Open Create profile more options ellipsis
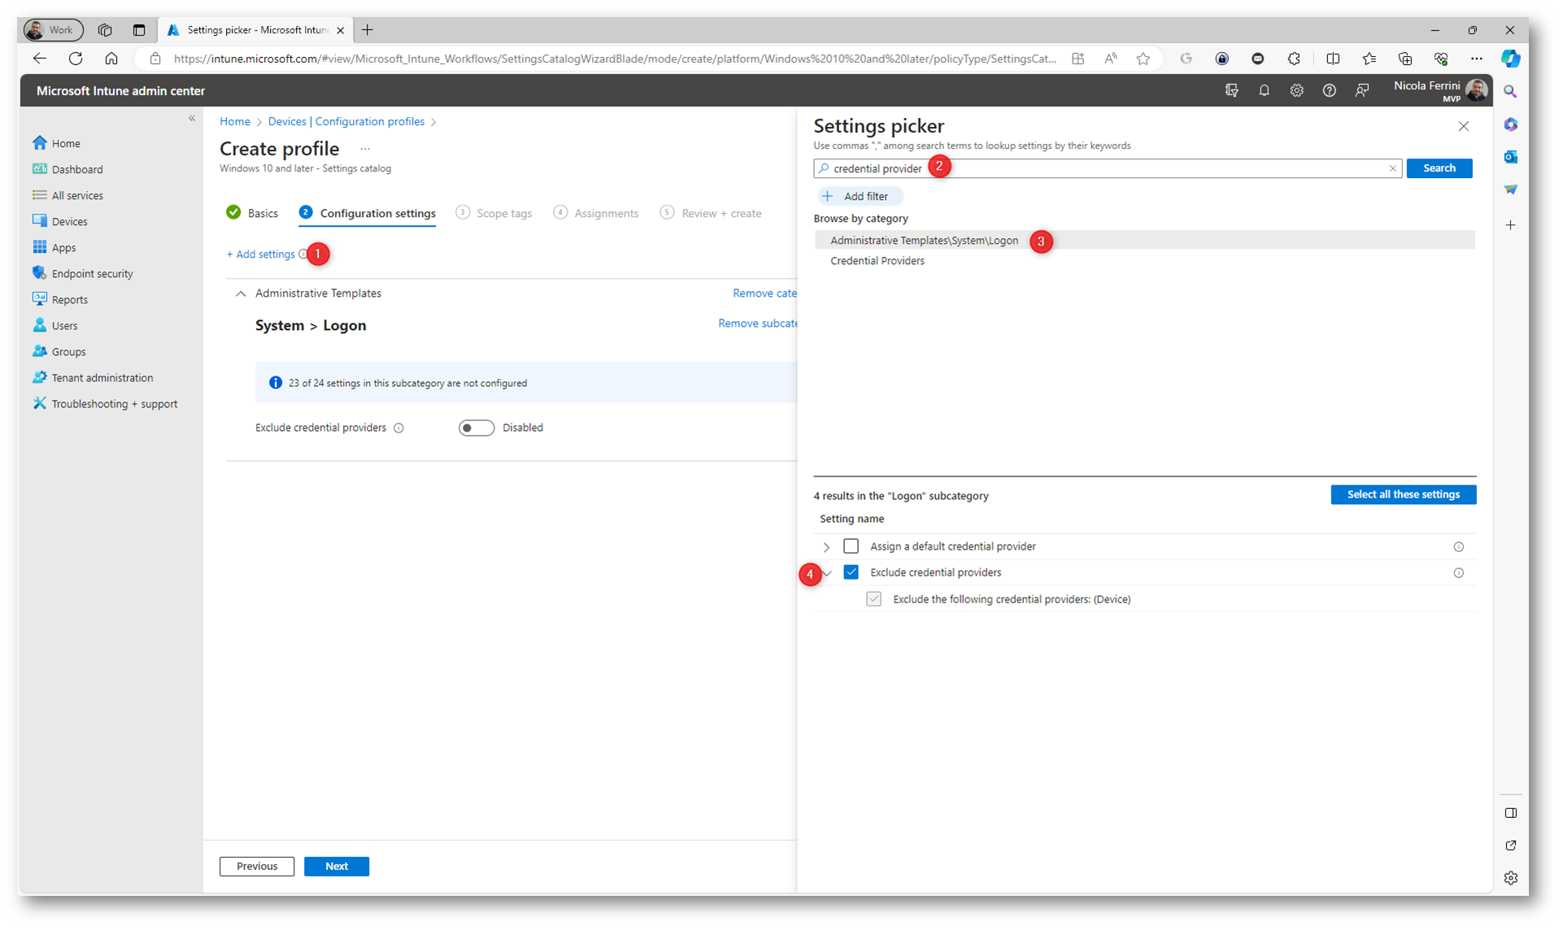Screen dimensions: 1563x930 tap(365, 149)
